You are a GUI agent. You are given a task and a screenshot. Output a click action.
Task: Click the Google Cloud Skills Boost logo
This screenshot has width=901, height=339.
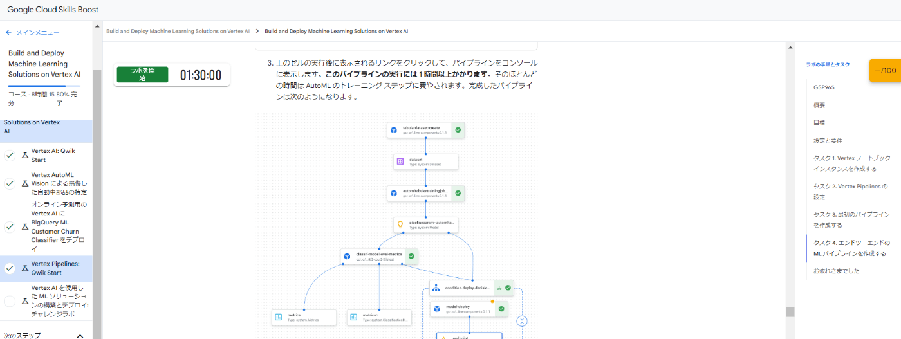(53, 10)
